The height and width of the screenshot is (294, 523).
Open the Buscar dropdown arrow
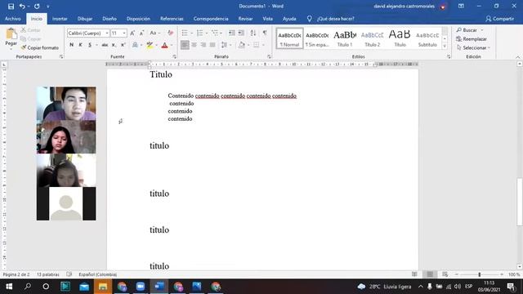482,30
